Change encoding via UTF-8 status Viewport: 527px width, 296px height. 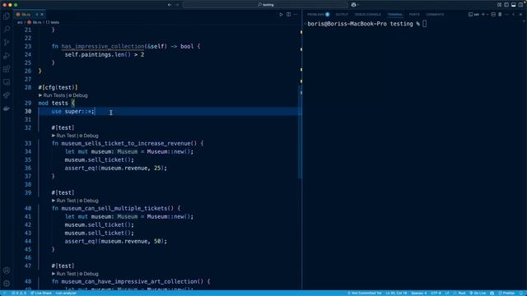[436, 293]
